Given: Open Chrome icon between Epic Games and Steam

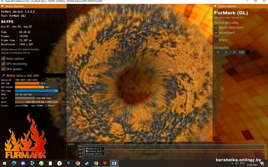Looking at the screenshot, I should click(x=78, y=163).
